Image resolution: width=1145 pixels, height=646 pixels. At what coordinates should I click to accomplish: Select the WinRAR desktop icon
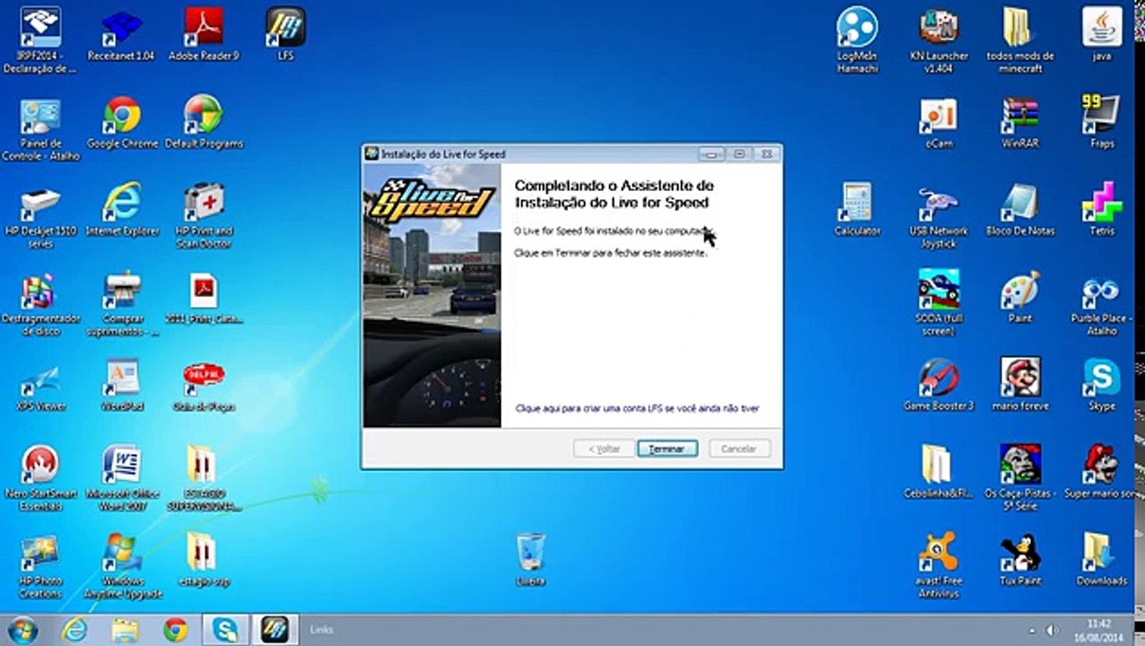(1020, 123)
